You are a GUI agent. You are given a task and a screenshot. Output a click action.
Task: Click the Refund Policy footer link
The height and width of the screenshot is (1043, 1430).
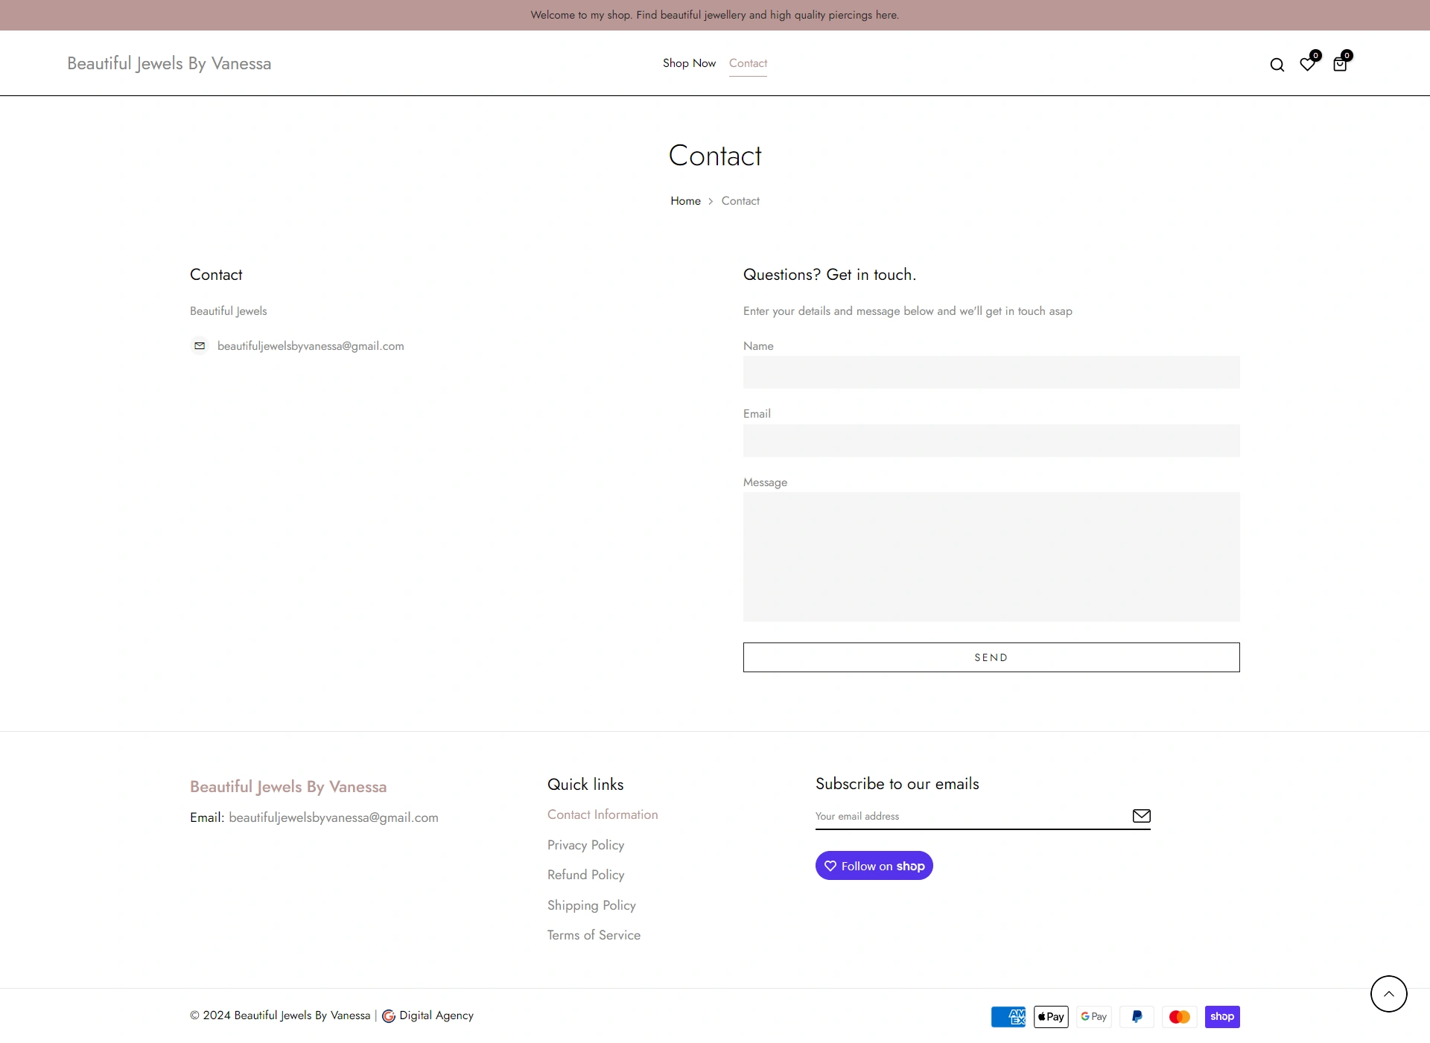585,874
